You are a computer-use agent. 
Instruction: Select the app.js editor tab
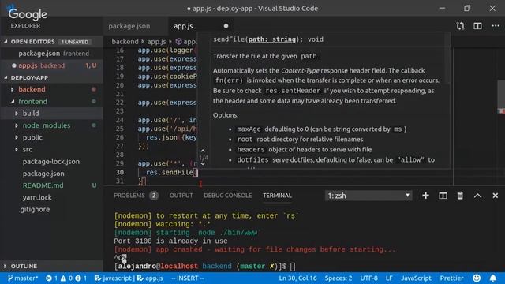183,26
